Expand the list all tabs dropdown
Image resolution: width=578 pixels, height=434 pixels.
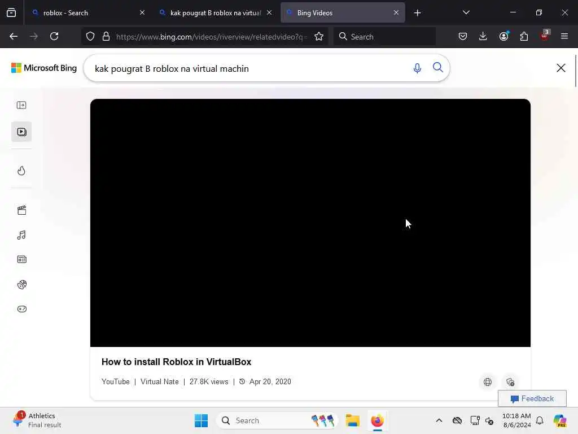[466, 13]
